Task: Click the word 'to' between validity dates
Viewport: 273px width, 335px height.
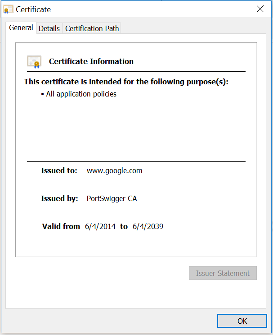Action: tap(124, 226)
